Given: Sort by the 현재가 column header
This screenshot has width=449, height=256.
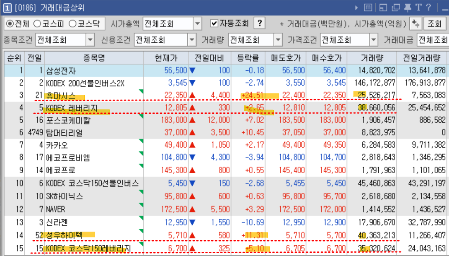Looking at the screenshot, I should (166, 58).
